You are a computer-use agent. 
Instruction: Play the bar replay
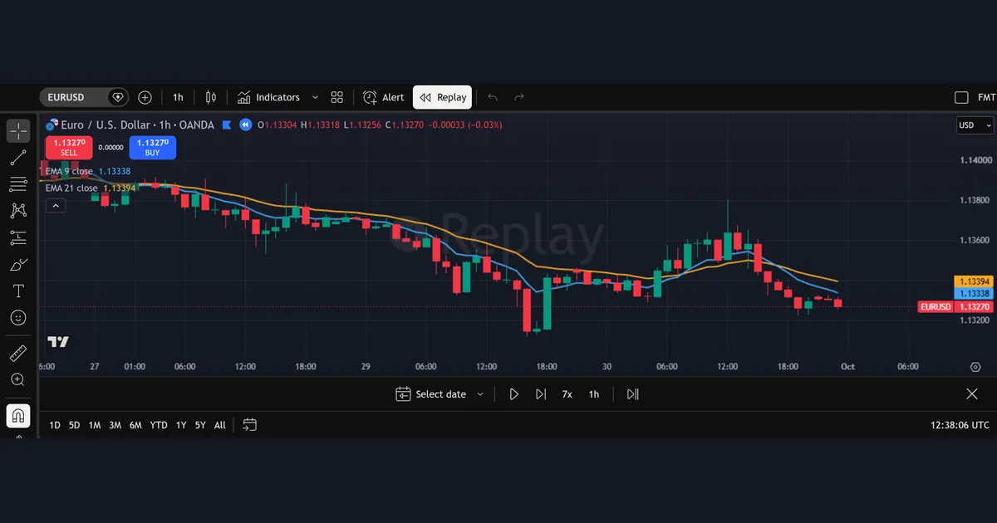(513, 394)
